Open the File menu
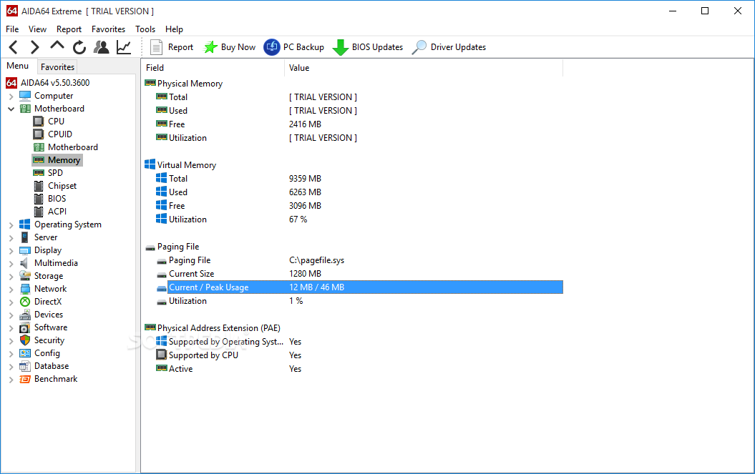Screen dimensions: 755x474 pos(12,29)
